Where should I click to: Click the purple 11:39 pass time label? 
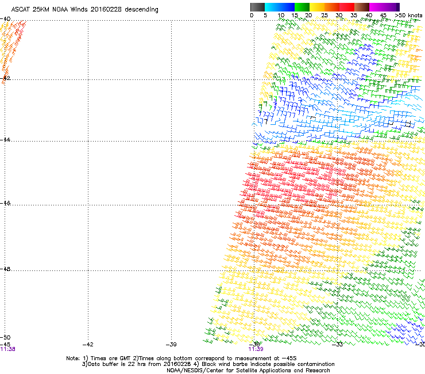click(x=256, y=349)
